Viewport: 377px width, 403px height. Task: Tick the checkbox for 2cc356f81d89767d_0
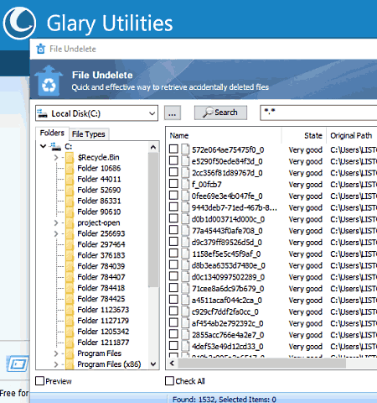pos(173,172)
